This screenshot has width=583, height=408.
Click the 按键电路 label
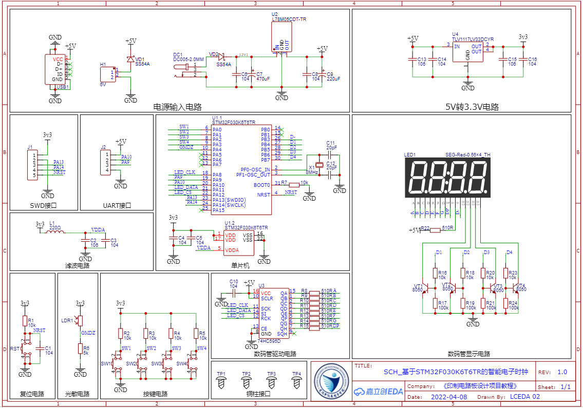pos(156,394)
